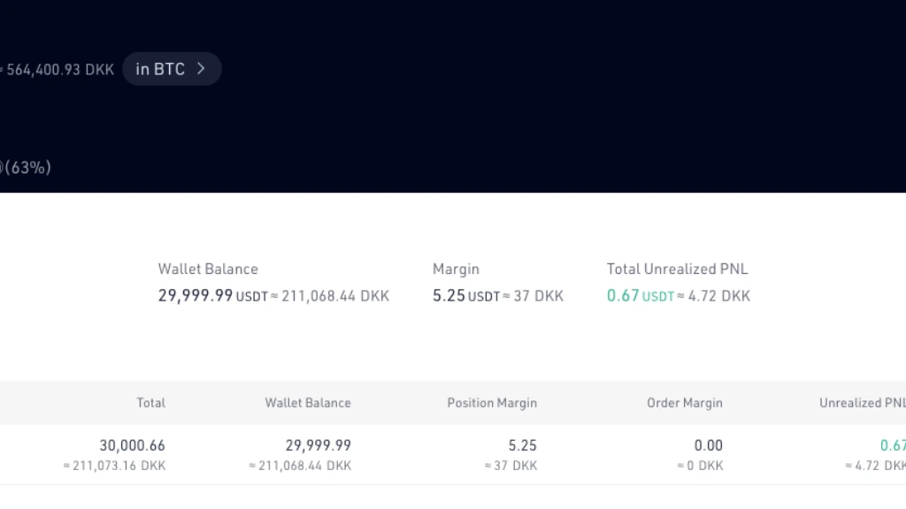Click the Unrealized PNL column header

(x=863, y=403)
